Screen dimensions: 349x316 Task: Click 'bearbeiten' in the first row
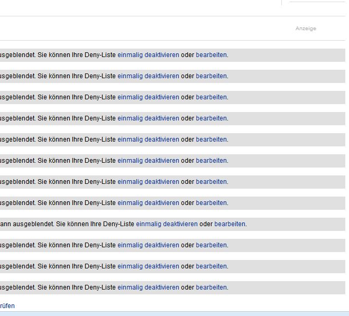(x=212, y=55)
